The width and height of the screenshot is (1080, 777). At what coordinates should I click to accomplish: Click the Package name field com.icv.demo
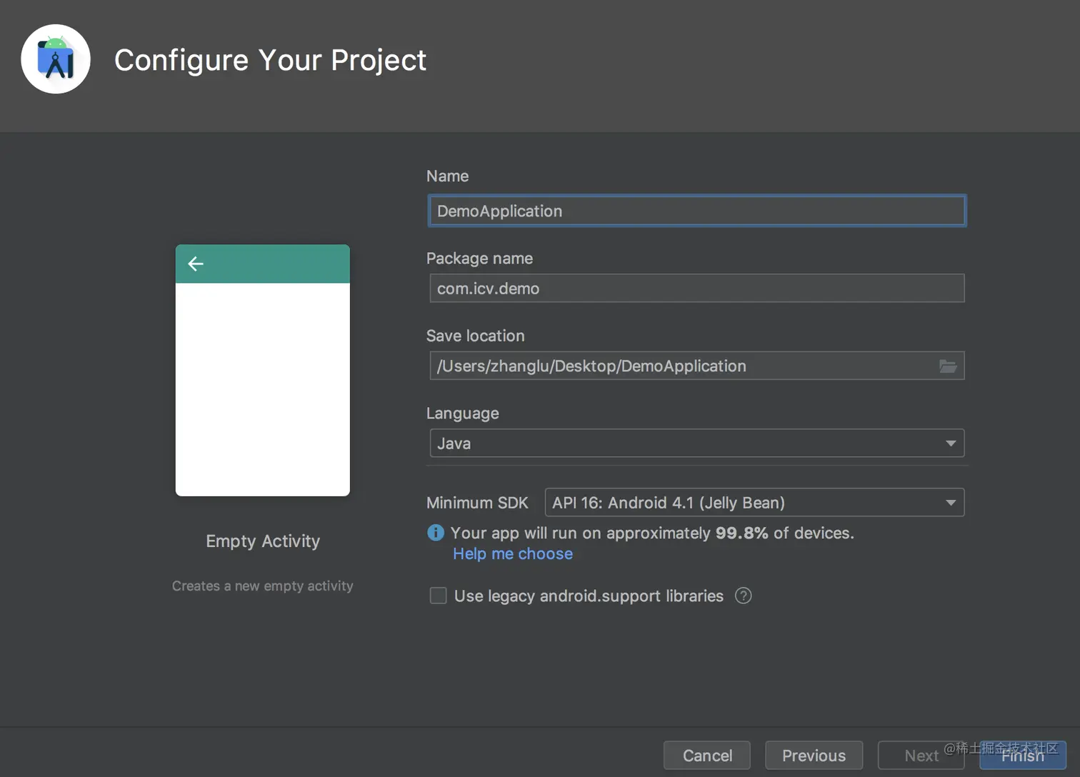pyautogui.click(x=696, y=289)
